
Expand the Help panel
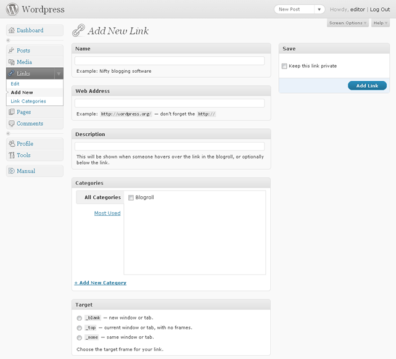pos(381,23)
